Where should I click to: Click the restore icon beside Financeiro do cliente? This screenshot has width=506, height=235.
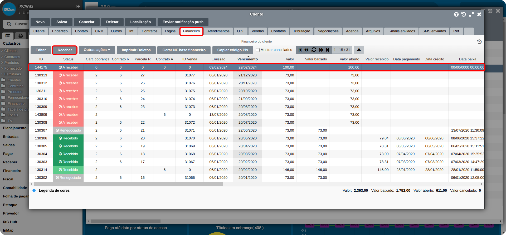(479, 42)
